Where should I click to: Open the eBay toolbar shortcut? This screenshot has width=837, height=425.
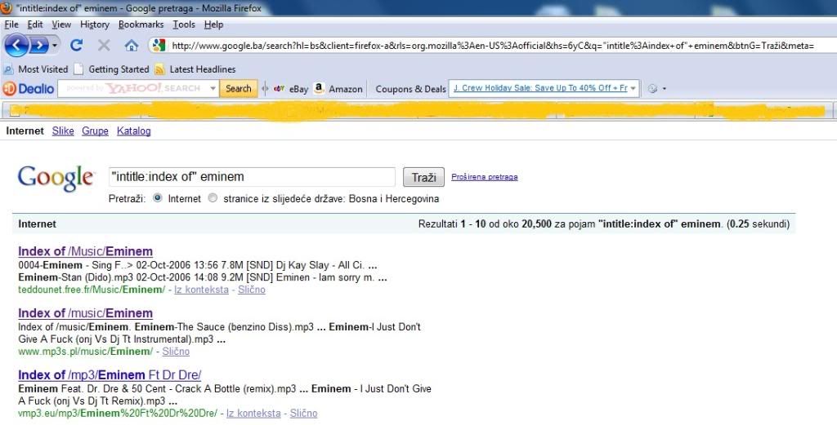pyautogui.click(x=291, y=89)
